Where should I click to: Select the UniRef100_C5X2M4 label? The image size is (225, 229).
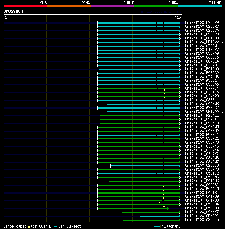pyautogui.click(x=202, y=204)
